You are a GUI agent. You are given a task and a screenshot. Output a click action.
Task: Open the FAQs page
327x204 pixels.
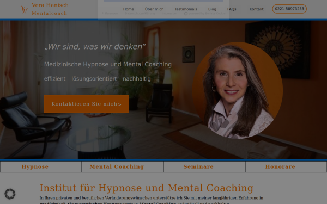coord(232,9)
